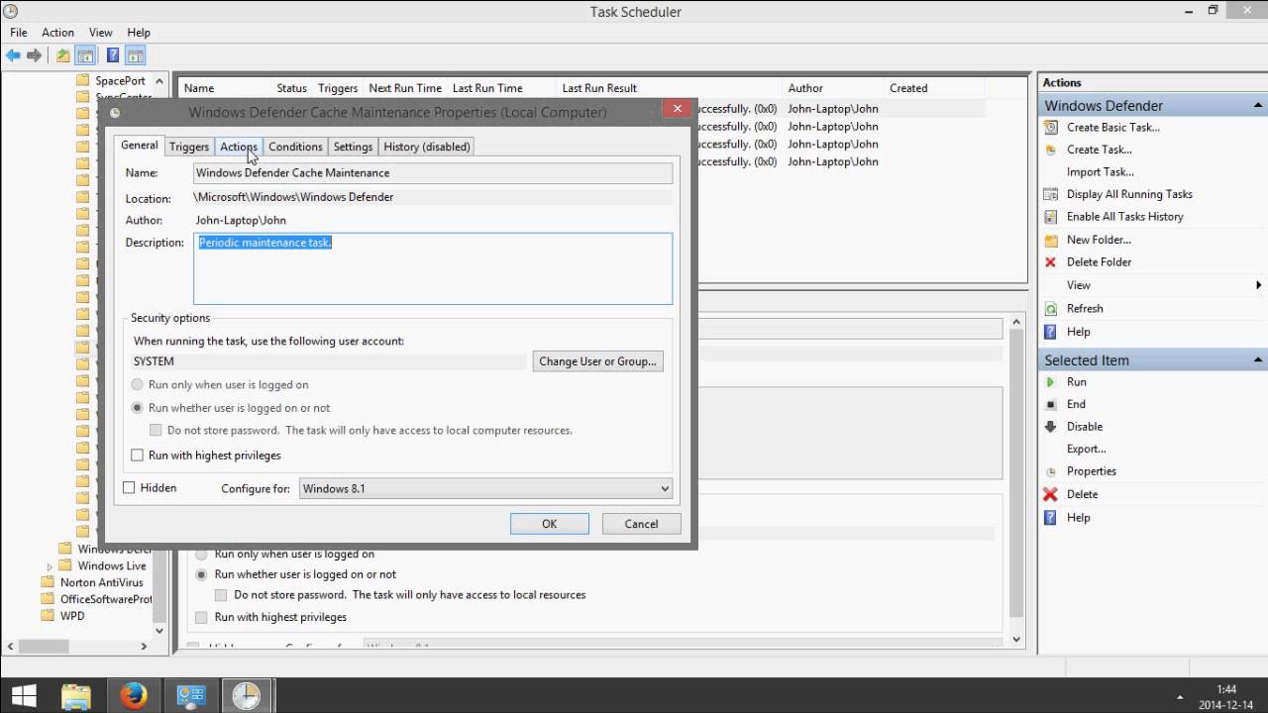
Task: Click into the Description text box
Action: point(433,268)
